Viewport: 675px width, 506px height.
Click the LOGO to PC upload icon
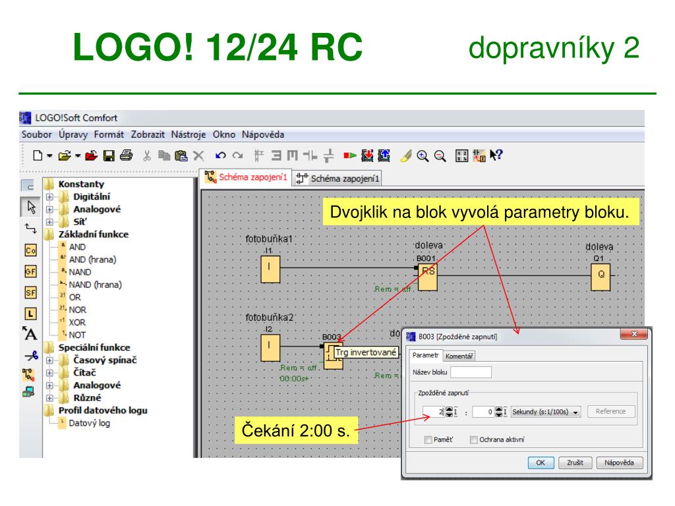tap(384, 155)
